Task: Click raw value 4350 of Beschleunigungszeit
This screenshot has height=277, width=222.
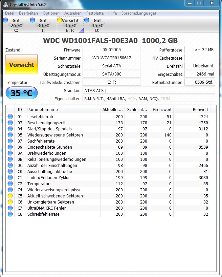Action: (x=203, y=123)
